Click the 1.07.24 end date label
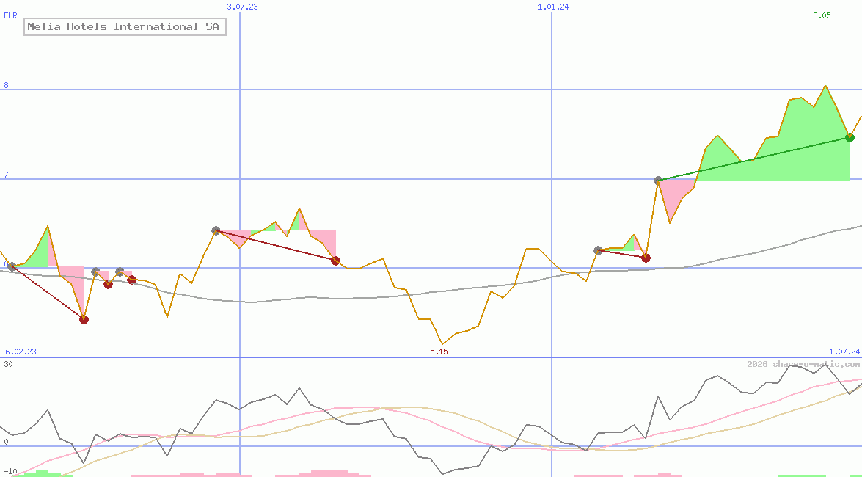This screenshot has width=862, height=477. click(x=844, y=352)
